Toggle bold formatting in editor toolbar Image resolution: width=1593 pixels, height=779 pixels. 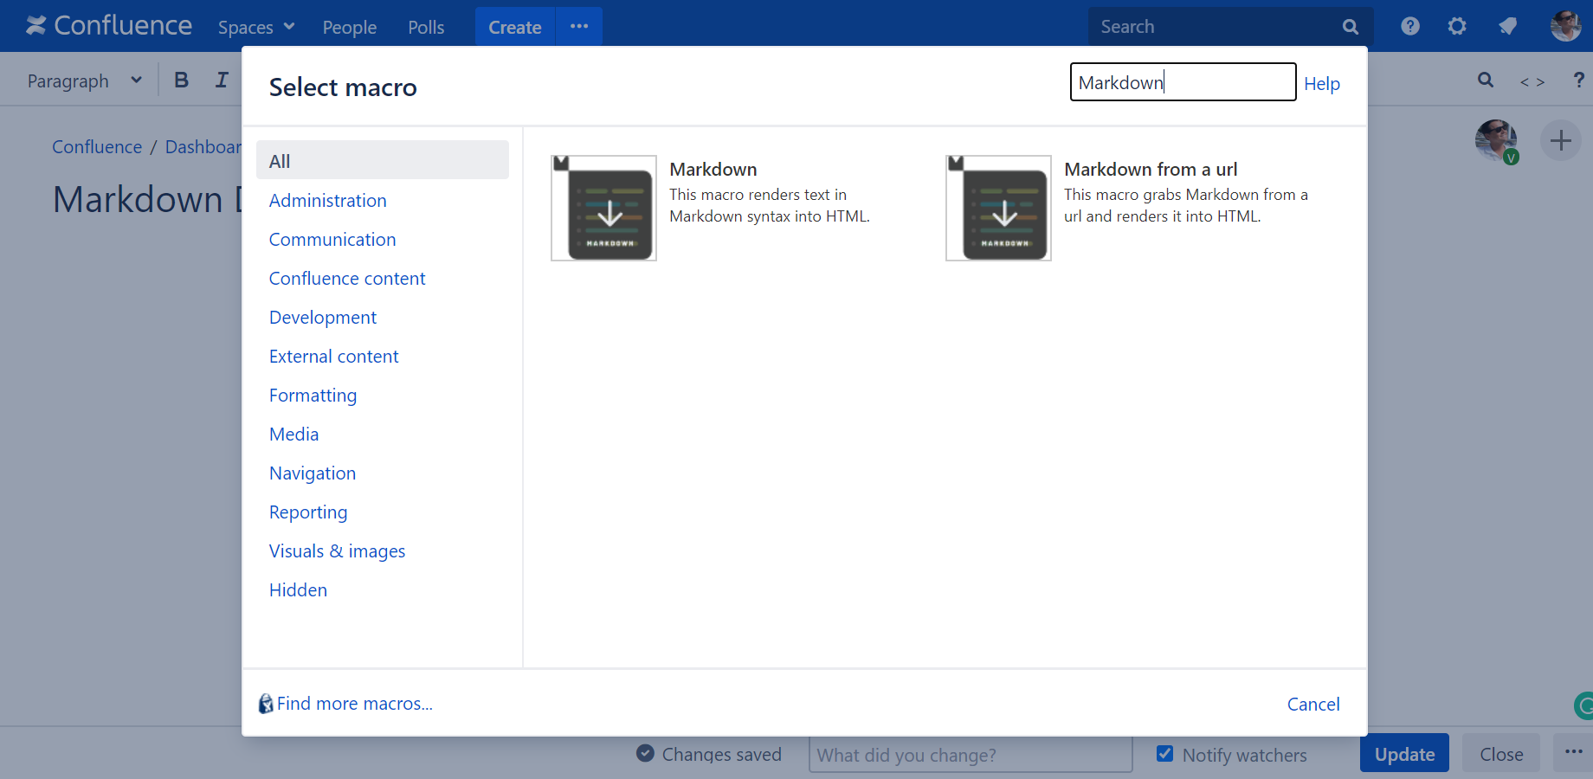(181, 80)
